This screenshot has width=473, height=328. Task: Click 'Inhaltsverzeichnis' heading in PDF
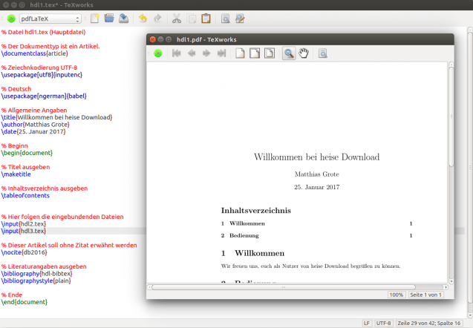click(x=255, y=211)
